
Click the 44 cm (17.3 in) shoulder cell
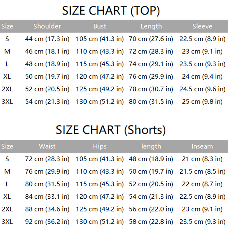(47, 39)
